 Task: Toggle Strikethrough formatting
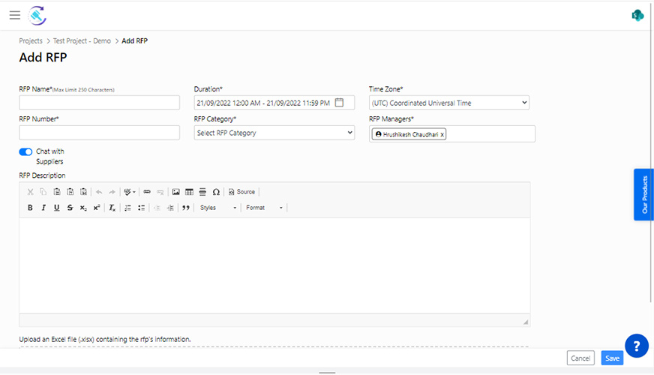tap(70, 208)
